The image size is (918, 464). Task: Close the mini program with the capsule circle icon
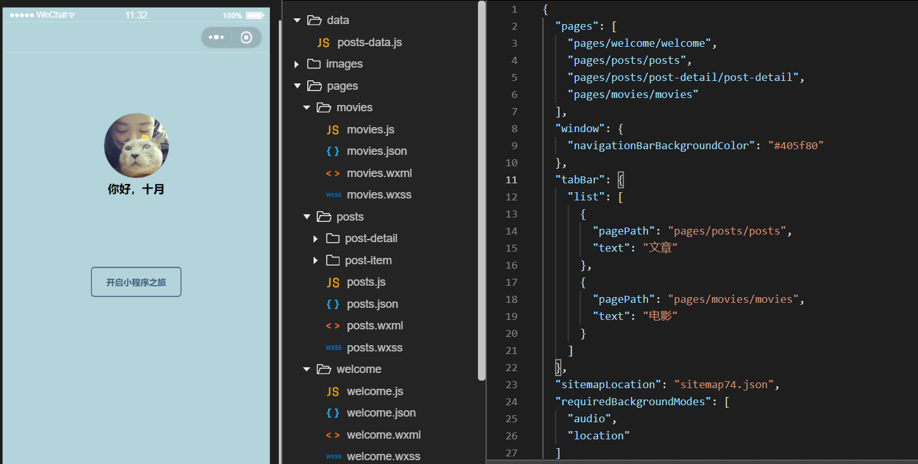(247, 37)
